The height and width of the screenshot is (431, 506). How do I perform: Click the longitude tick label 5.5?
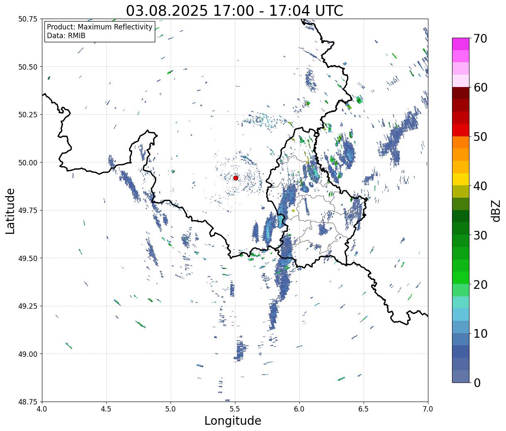coord(235,409)
